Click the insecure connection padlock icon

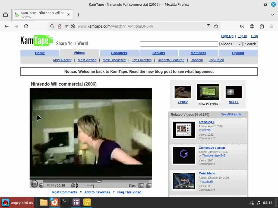[59, 26]
